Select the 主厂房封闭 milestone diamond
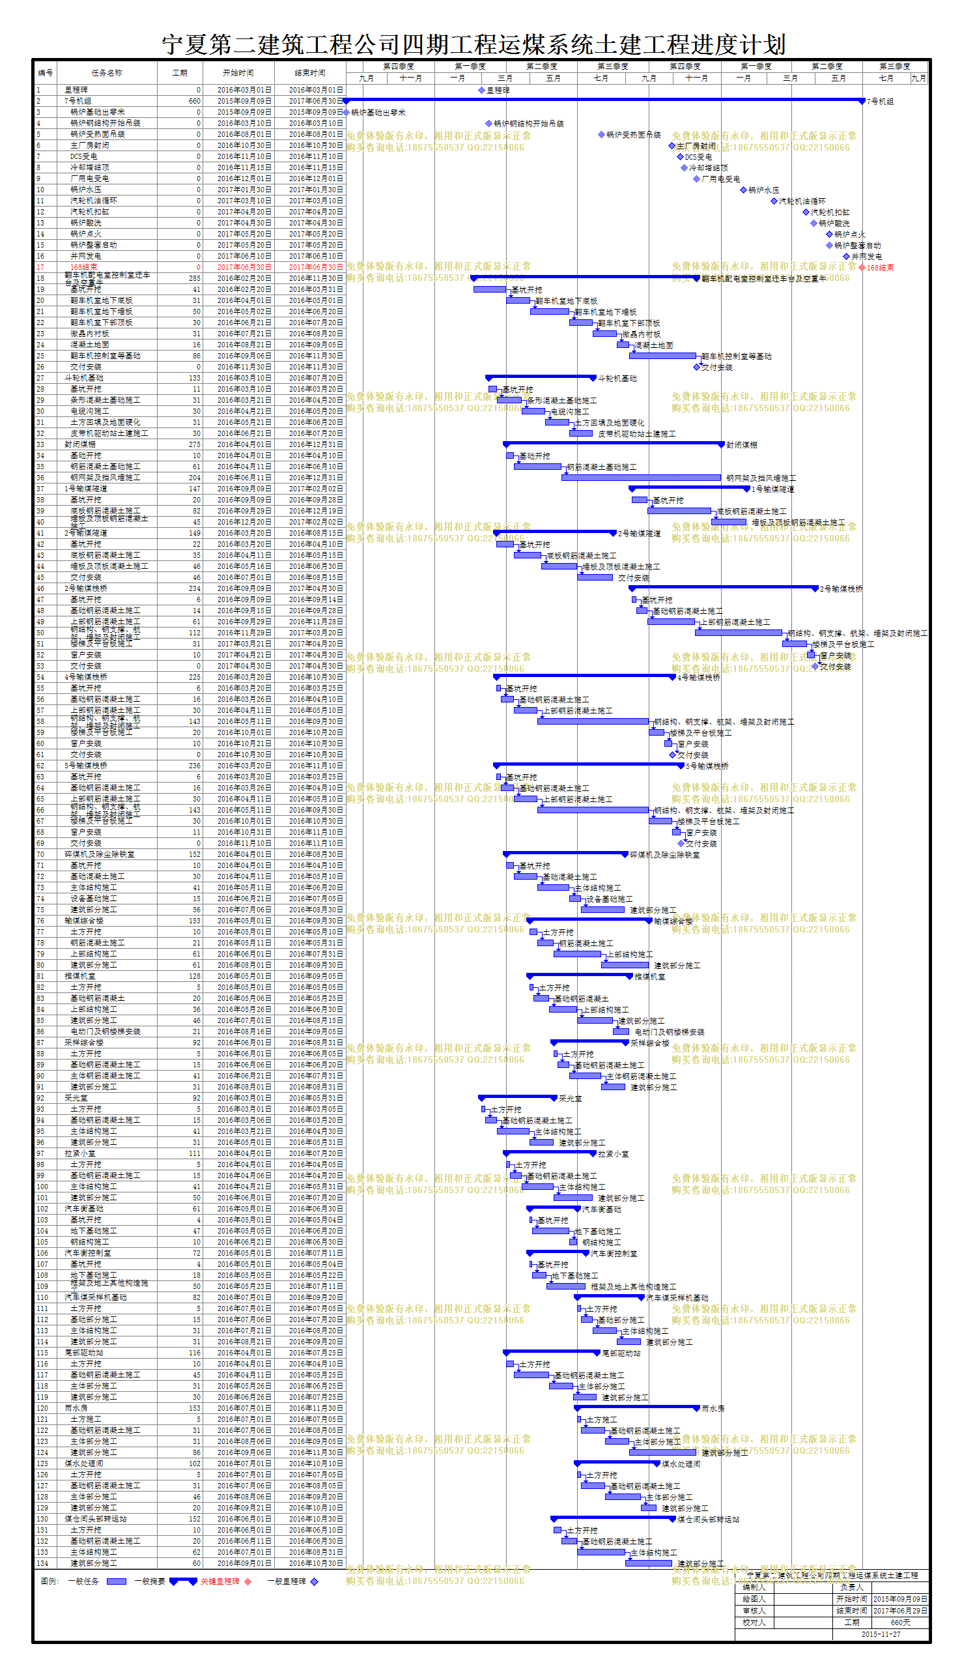The width and height of the screenshot is (962, 1674). click(672, 145)
